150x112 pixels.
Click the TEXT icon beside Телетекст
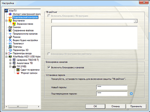tap(10, 44)
